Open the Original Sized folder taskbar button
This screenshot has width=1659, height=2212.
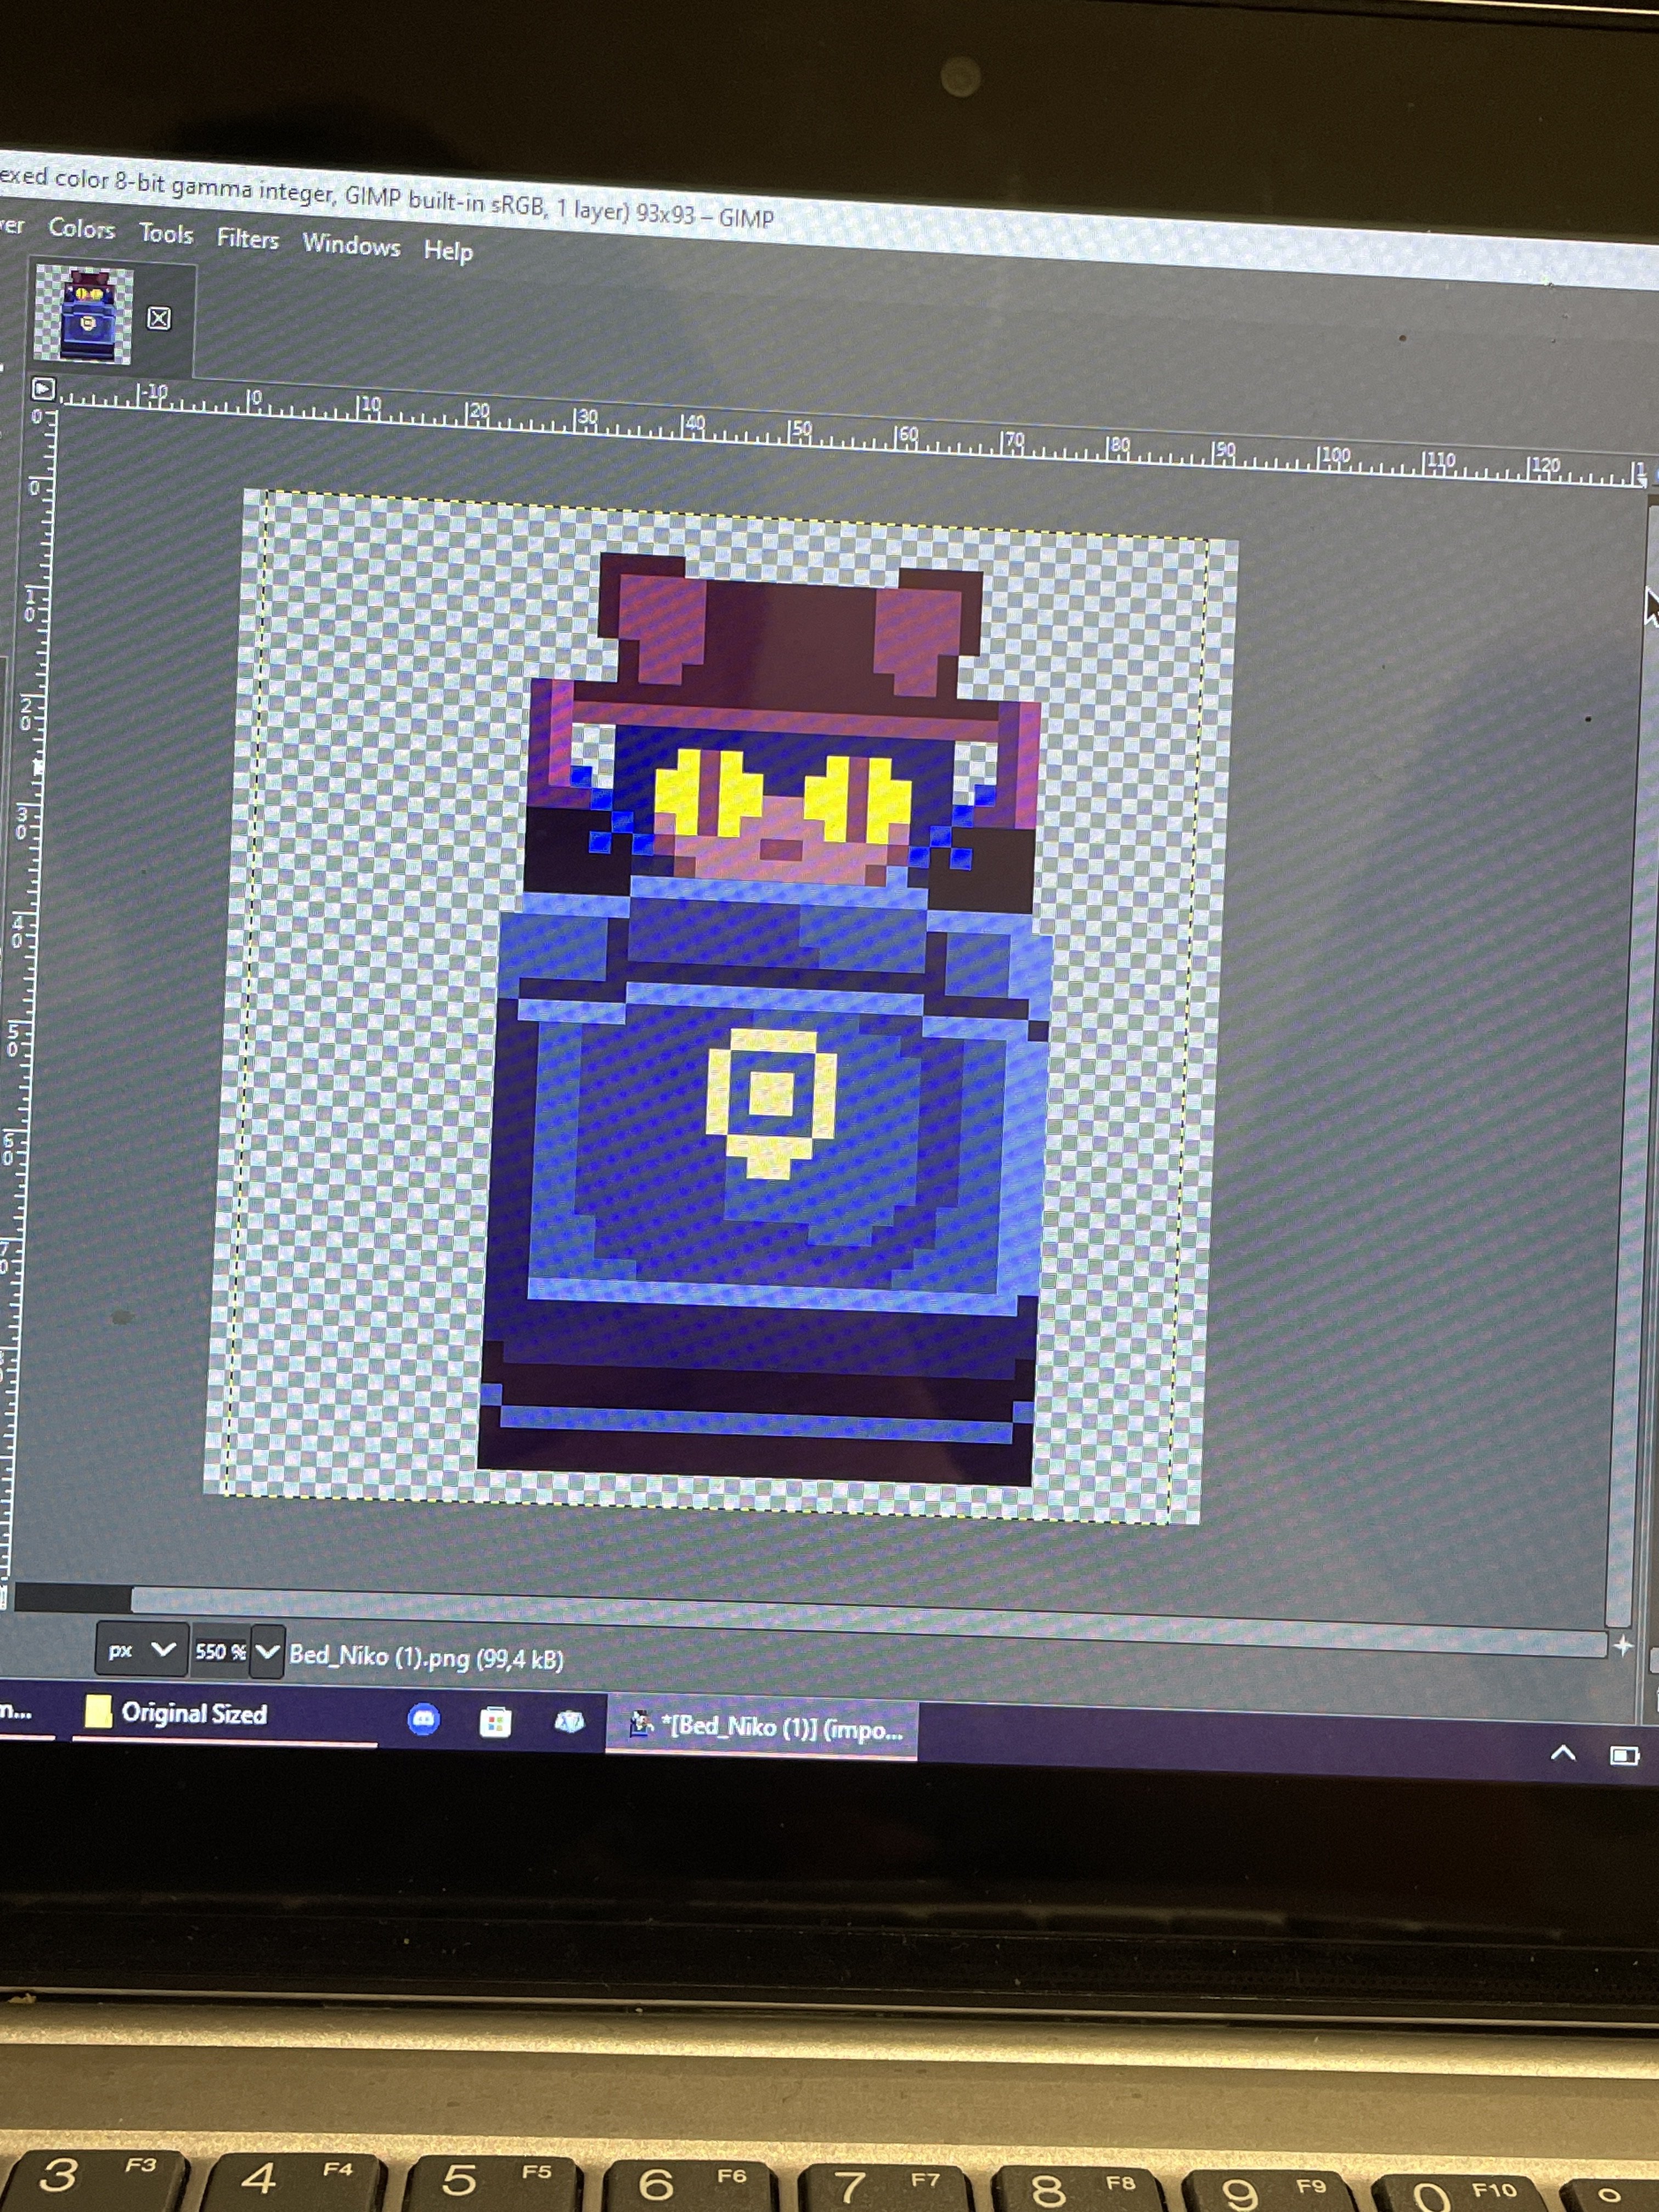(225, 1713)
